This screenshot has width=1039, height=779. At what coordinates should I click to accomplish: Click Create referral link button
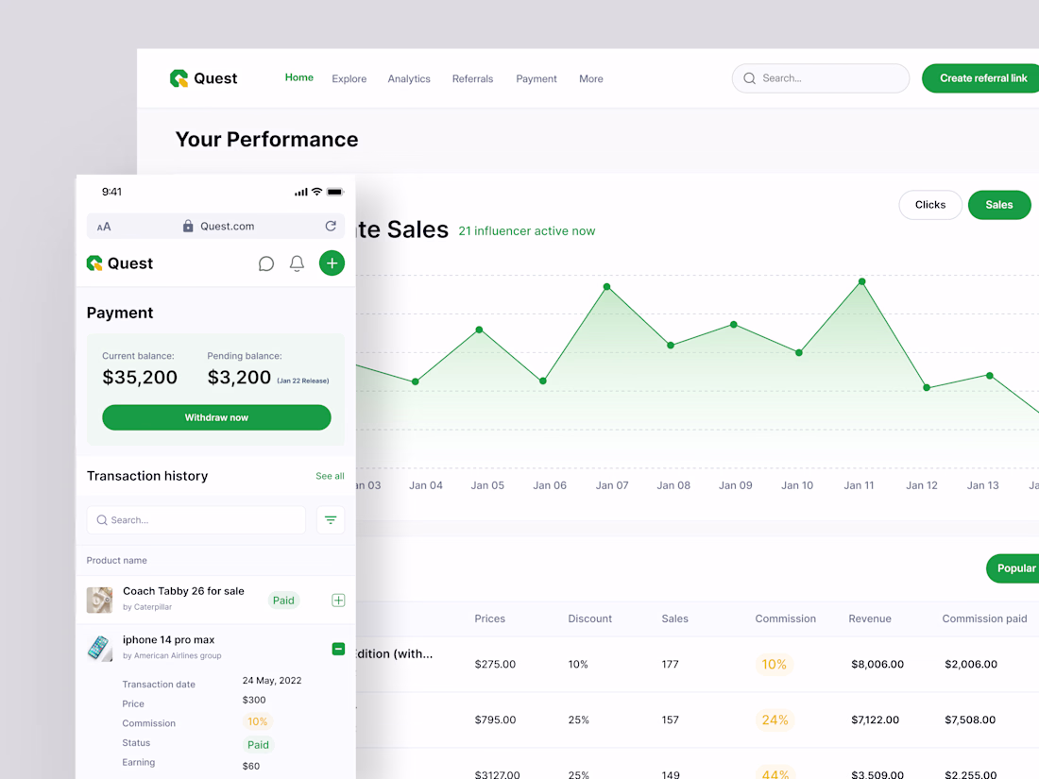coord(982,78)
